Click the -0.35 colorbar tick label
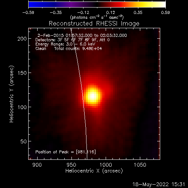 tap(56, 12)
